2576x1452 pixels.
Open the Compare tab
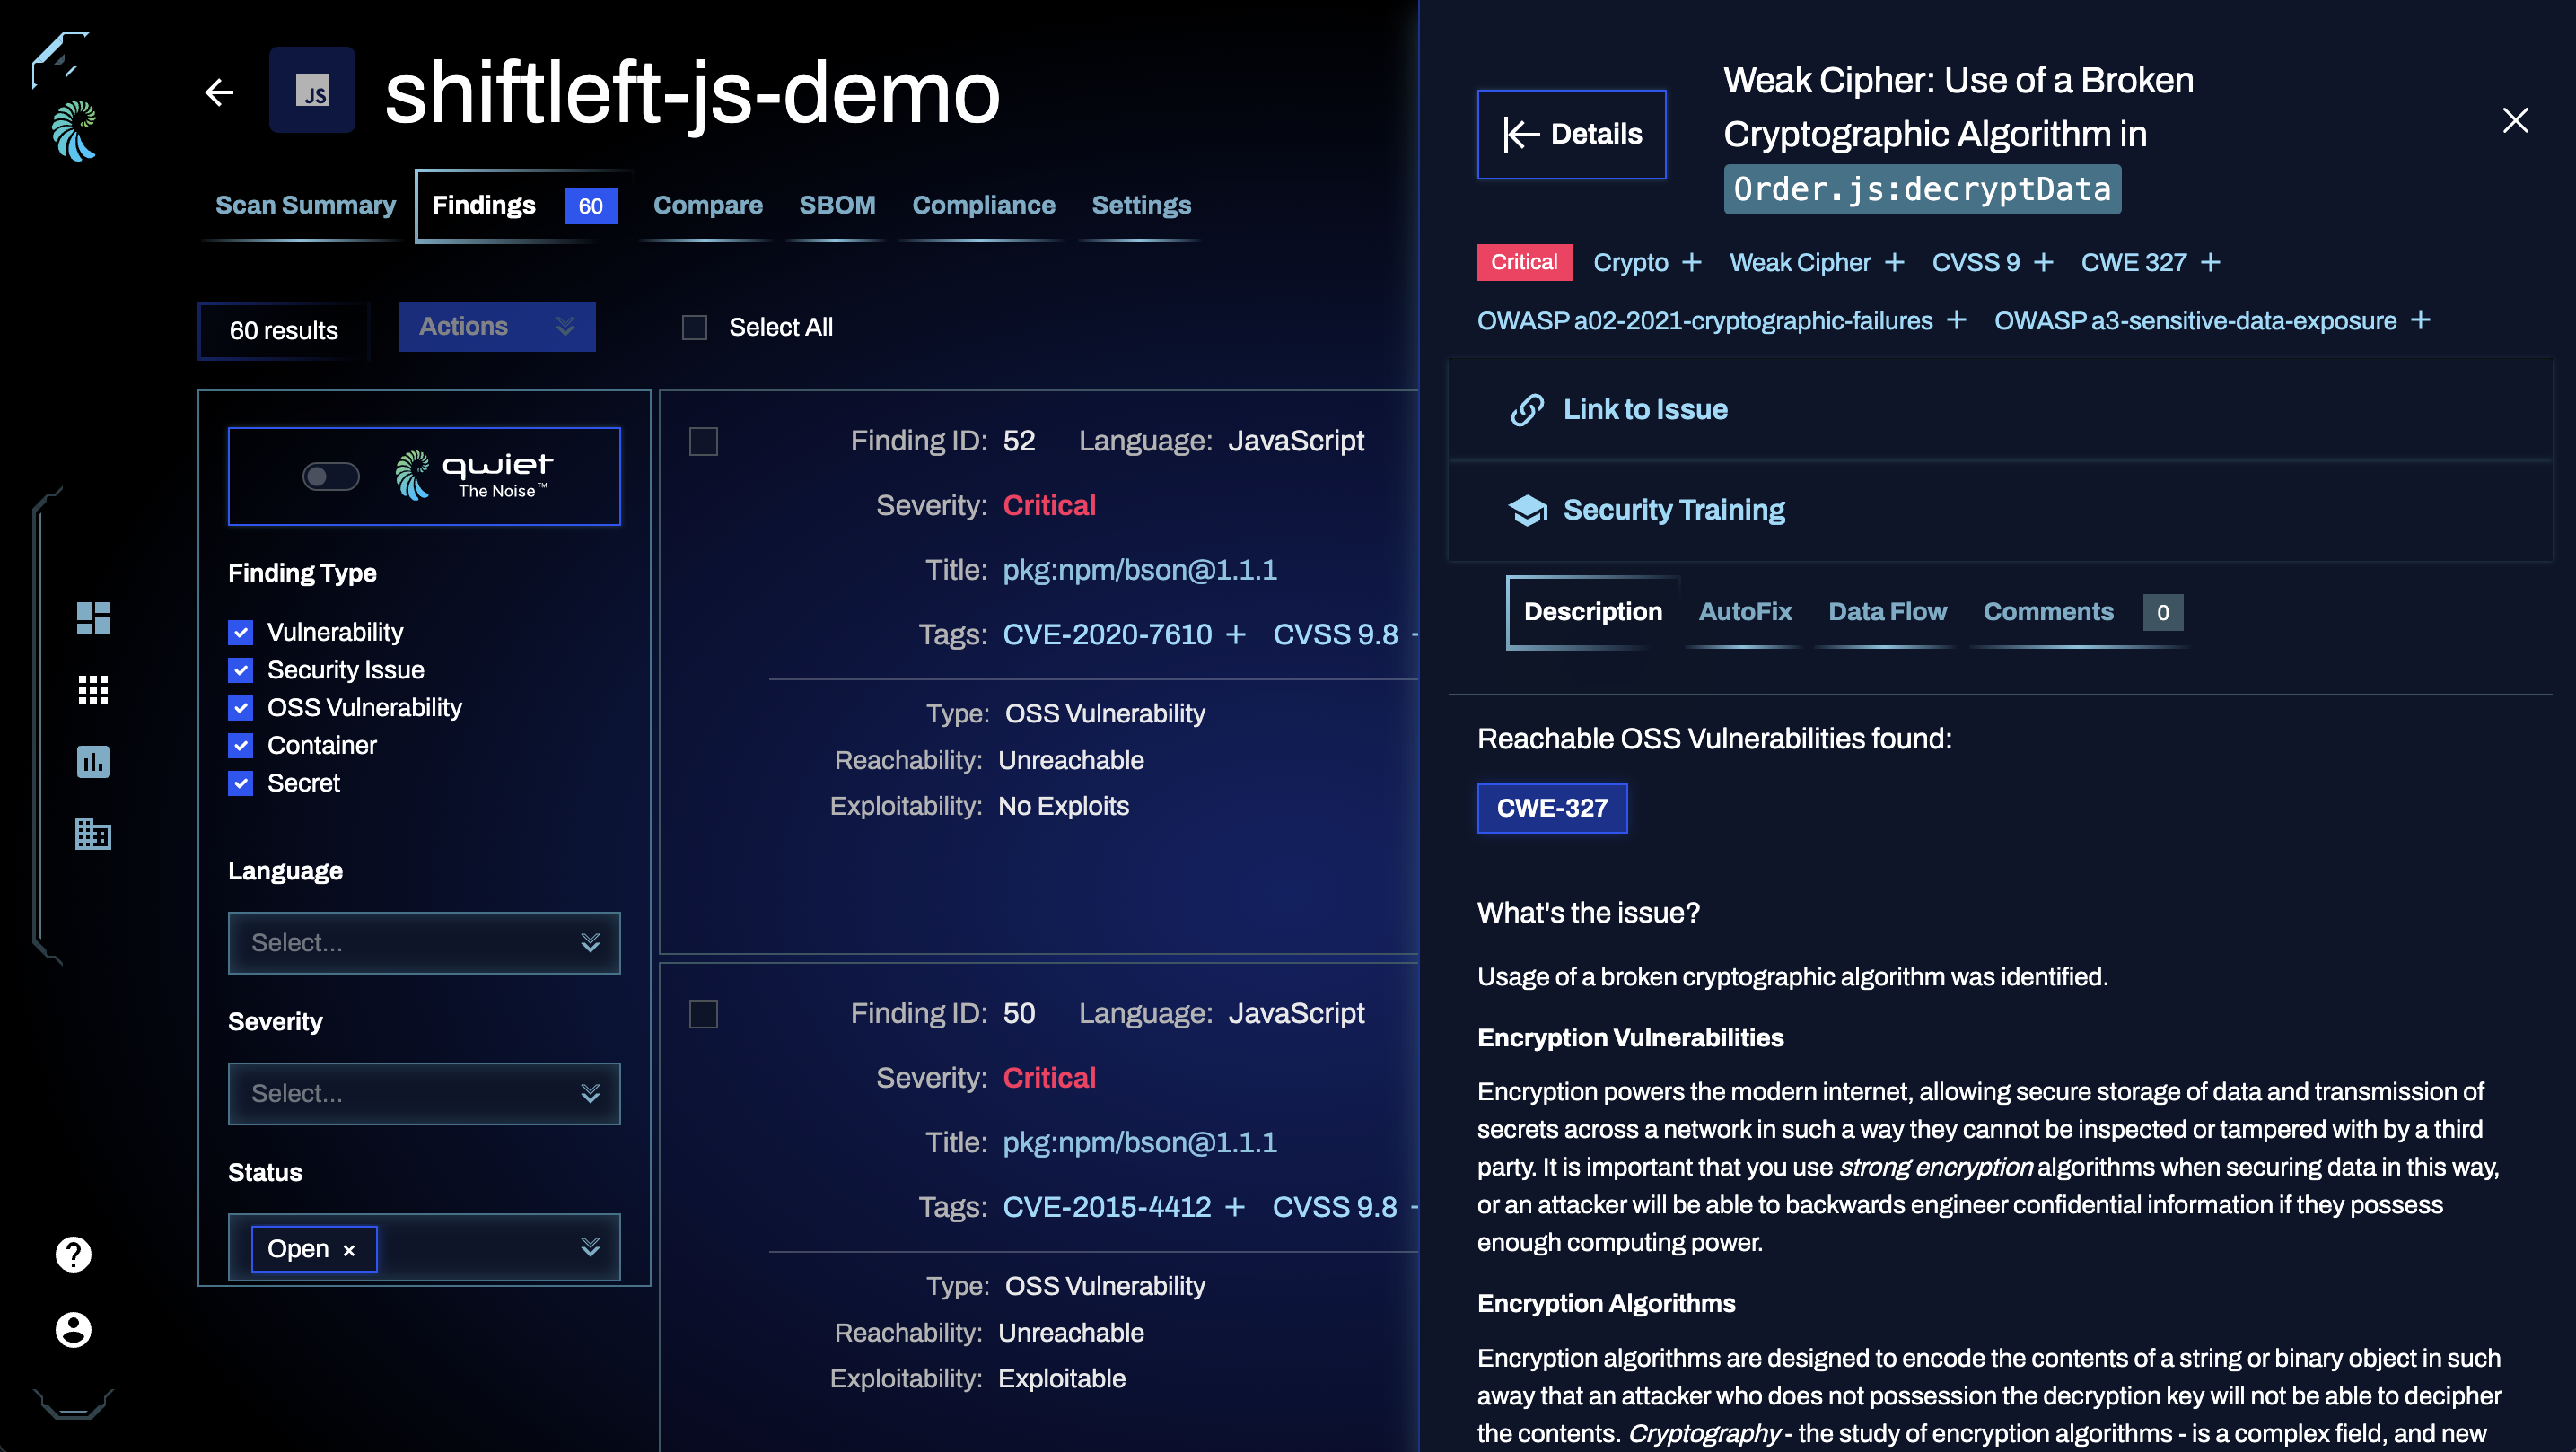[708, 205]
